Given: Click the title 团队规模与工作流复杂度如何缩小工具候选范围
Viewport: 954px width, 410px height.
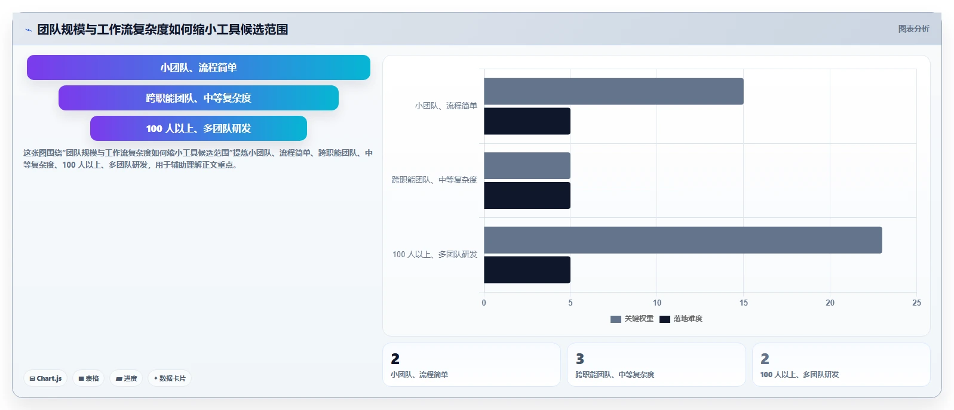Looking at the screenshot, I should [162, 30].
